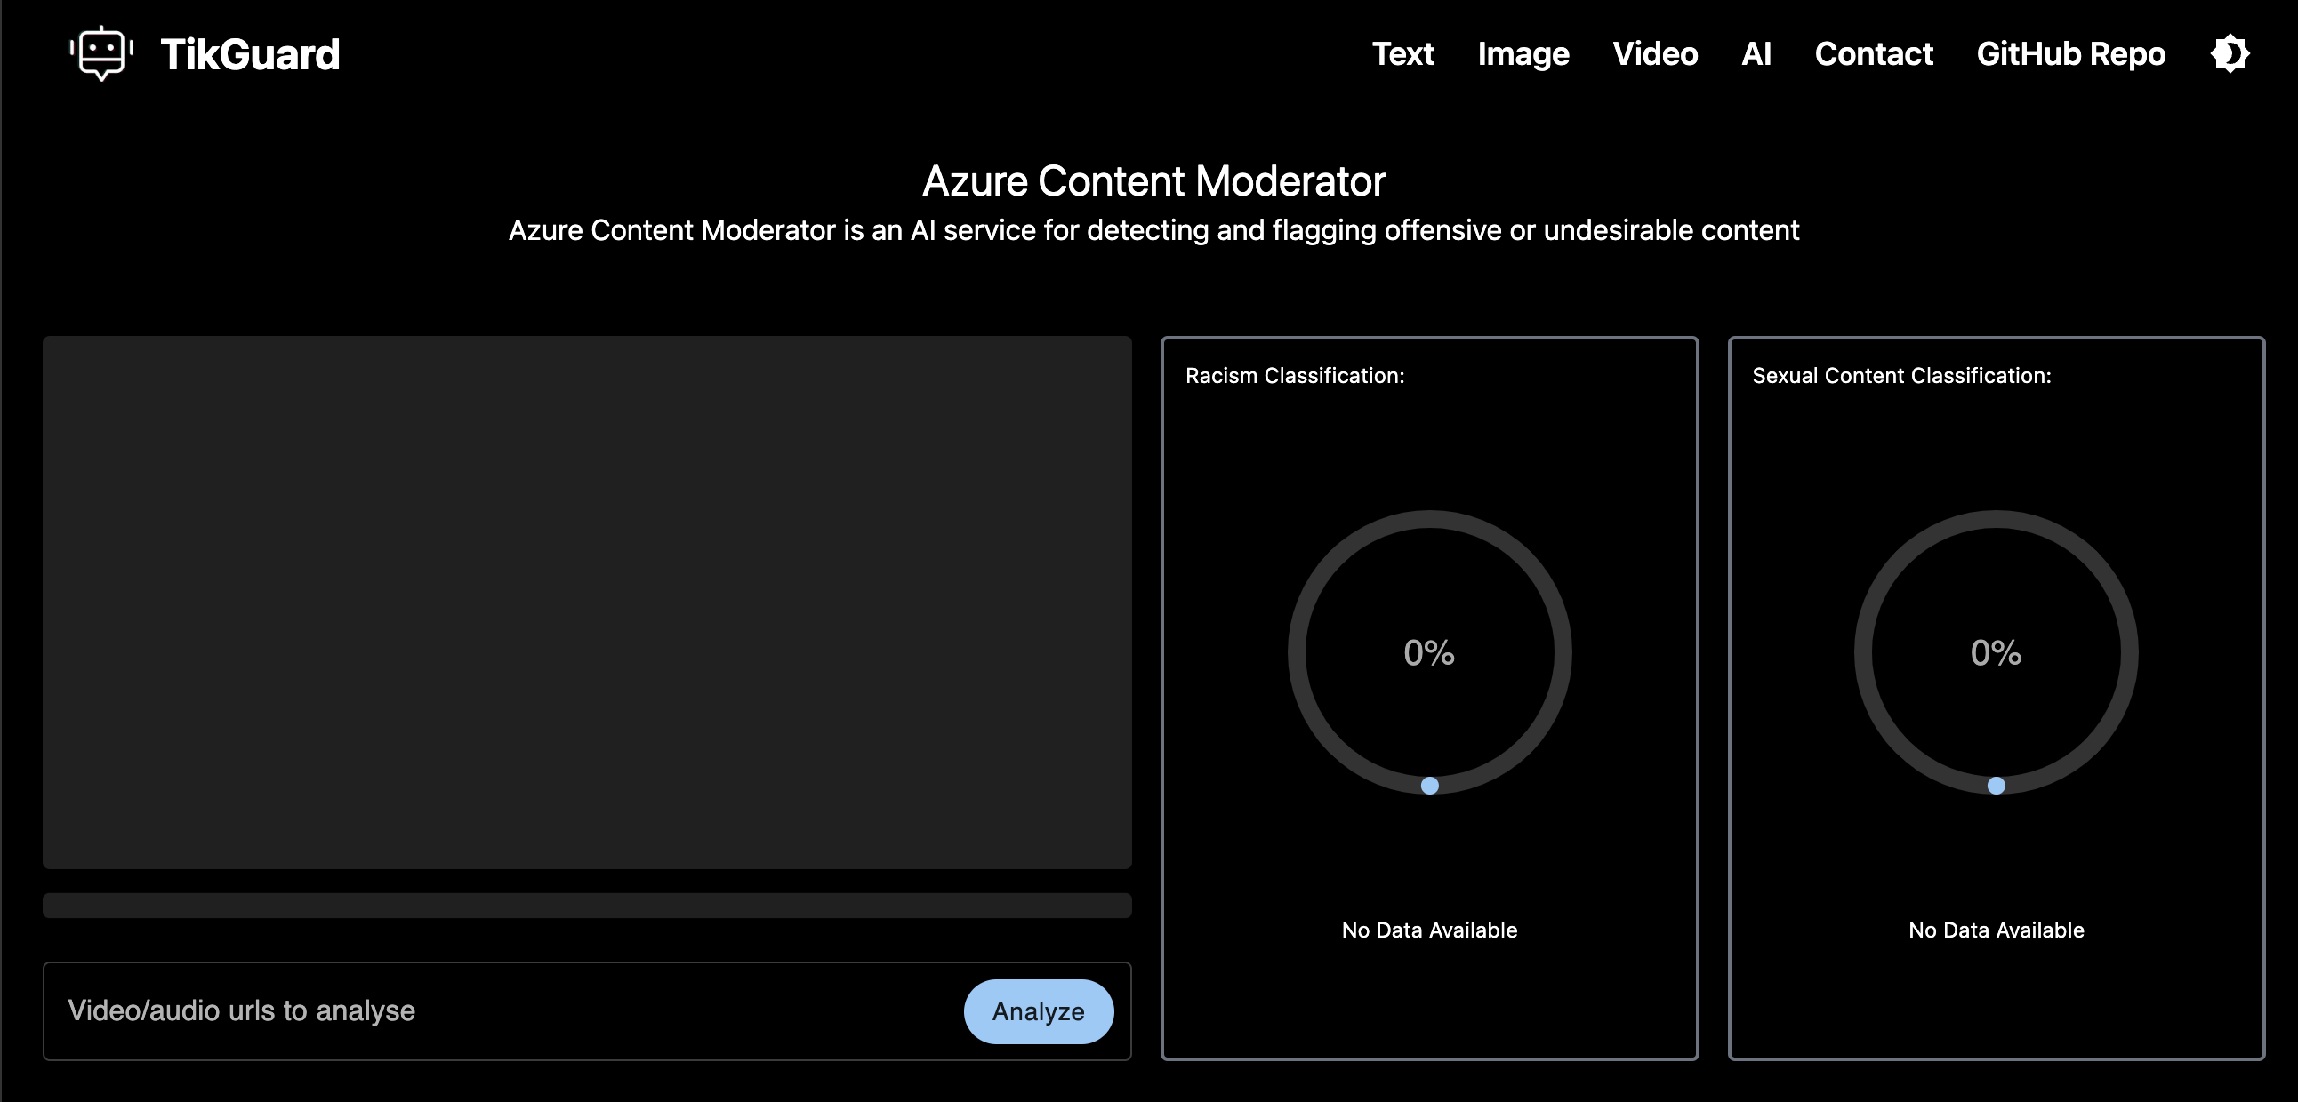
Task: Click the Azure Content Moderator heading
Action: (1153, 181)
